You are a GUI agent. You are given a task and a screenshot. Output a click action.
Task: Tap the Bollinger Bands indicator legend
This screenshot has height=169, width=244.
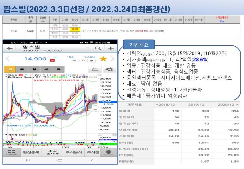coord(37,77)
